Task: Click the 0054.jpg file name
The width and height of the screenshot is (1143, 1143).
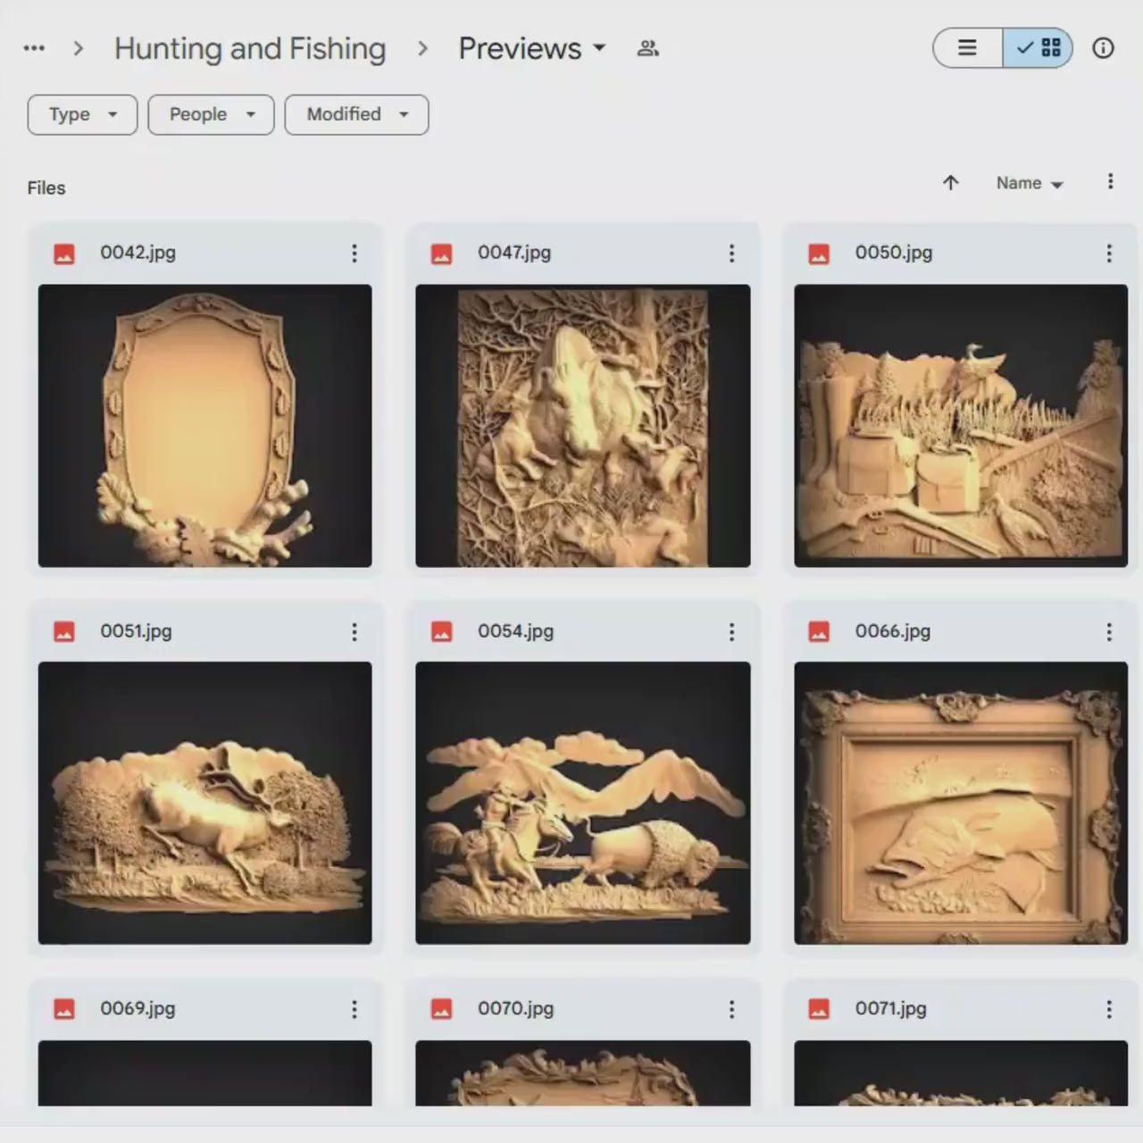Action: tap(515, 631)
